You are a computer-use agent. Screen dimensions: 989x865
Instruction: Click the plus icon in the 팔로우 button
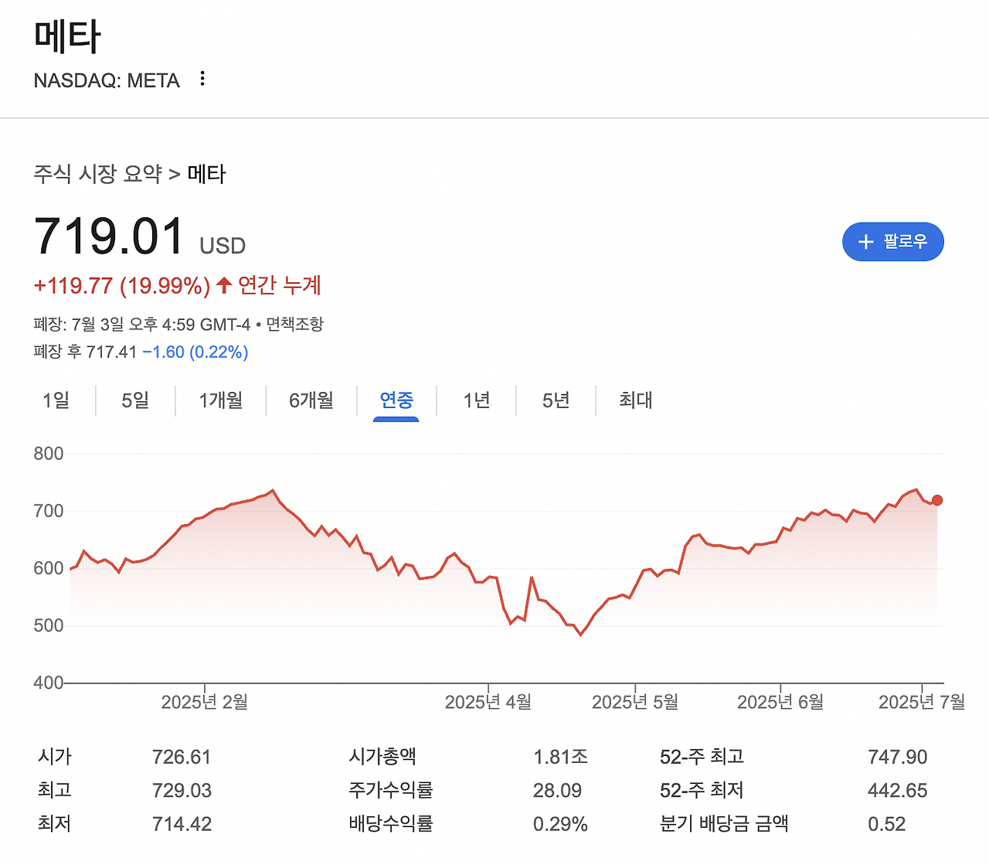865,241
